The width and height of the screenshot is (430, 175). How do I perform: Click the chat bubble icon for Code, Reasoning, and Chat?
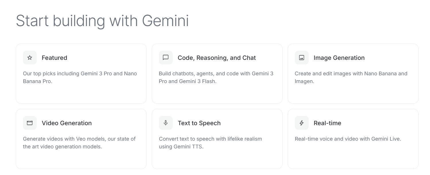coord(166,58)
